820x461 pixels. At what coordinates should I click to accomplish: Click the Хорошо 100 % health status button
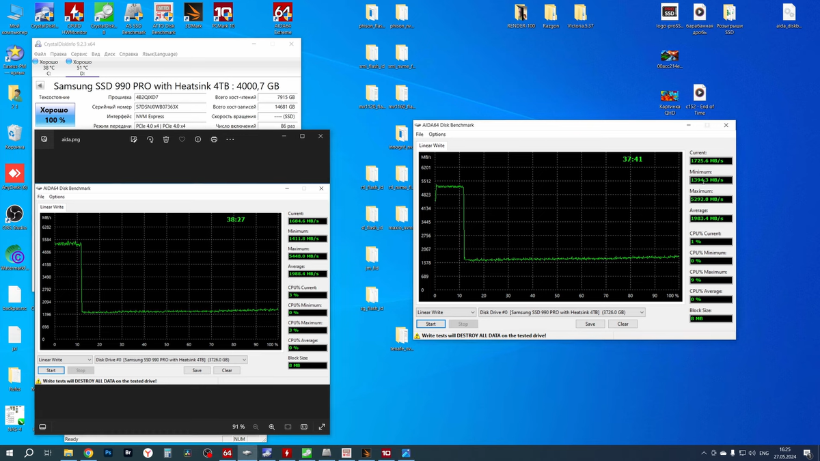[55, 115]
